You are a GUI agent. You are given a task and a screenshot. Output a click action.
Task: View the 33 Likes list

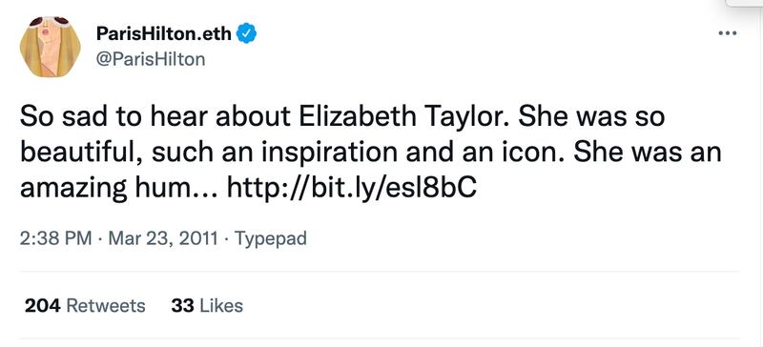(207, 306)
